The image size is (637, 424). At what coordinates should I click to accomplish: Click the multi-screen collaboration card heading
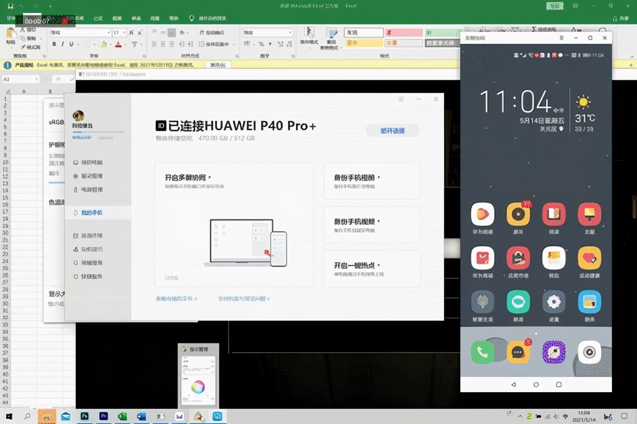pos(186,177)
